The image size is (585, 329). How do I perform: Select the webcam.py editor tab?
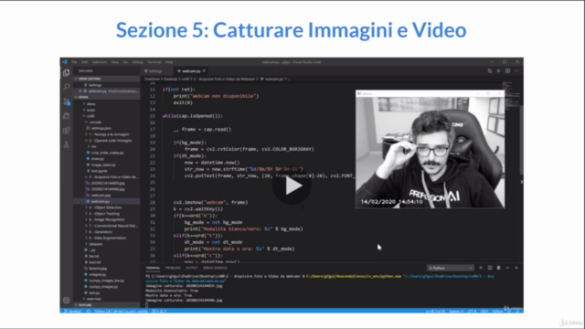(x=191, y=71)
